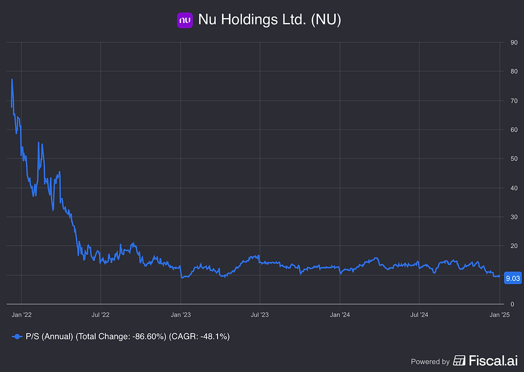Click the Nu Holdings Ltd. (NU) title
Screen dimensions: 524x372
point(269,20)
